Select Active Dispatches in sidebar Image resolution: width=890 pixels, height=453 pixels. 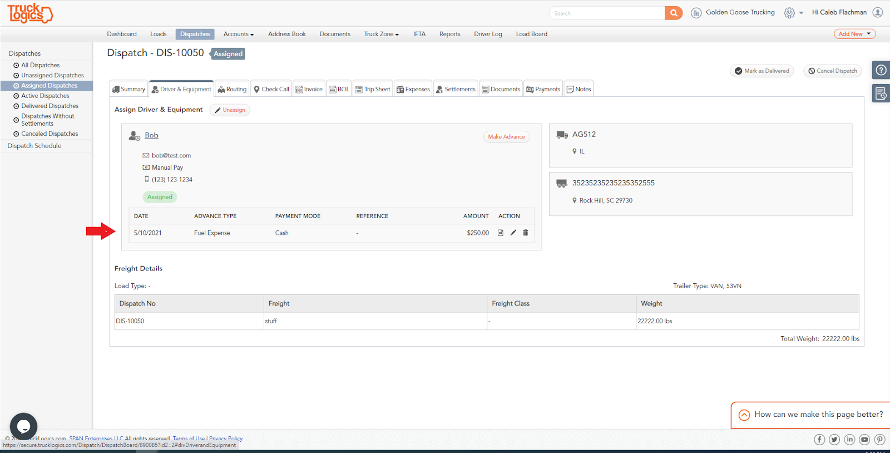click(45, 96)
